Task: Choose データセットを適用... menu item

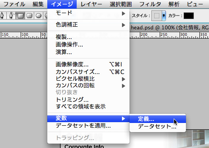Action: tap(88, 126)
